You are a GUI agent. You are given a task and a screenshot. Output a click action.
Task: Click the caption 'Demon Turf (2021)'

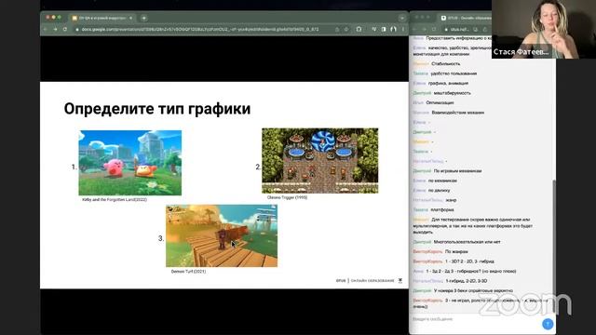188,272
